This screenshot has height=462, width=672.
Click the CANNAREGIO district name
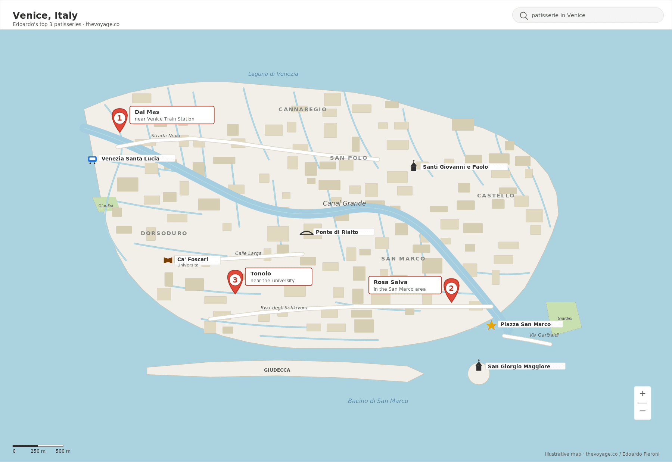303,109
